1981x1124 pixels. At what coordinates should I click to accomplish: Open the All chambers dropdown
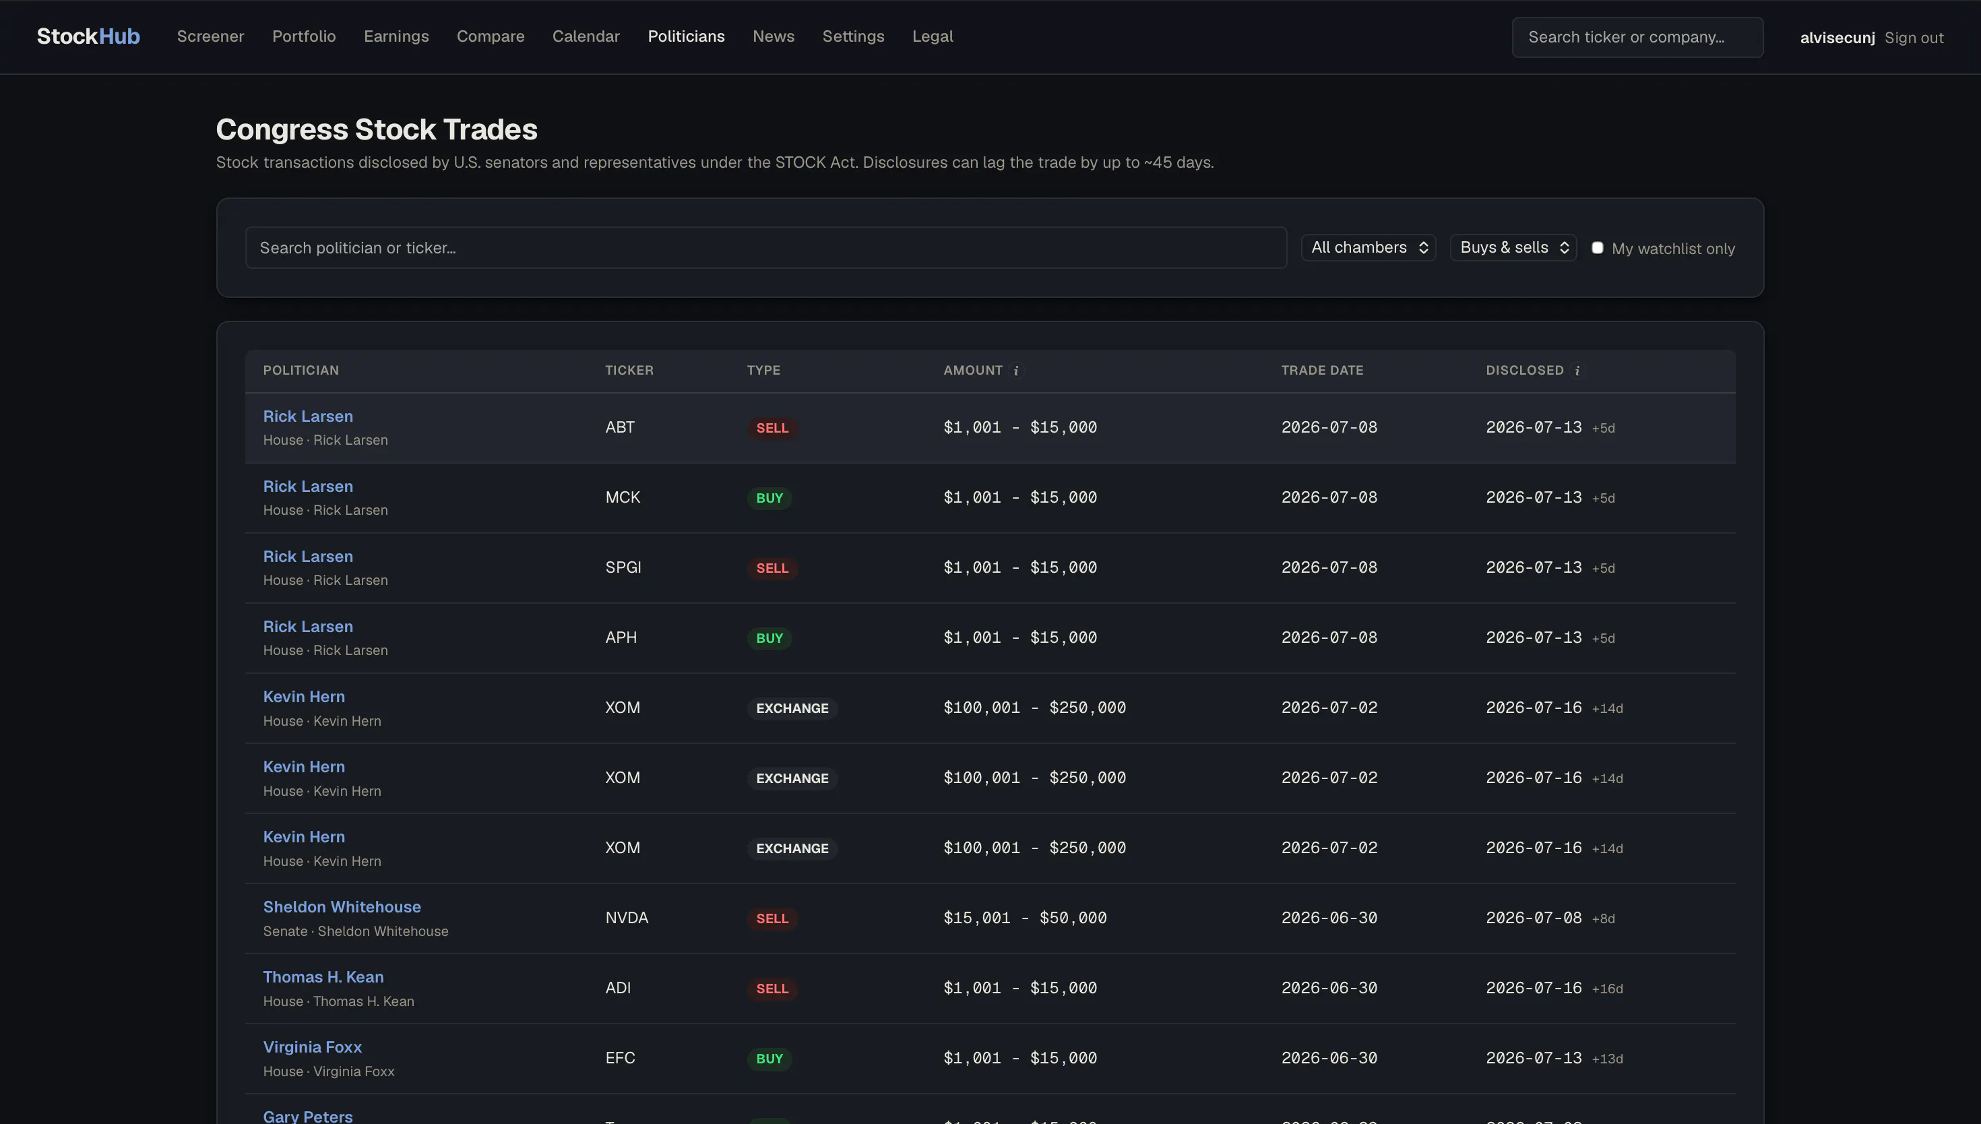click(1369, 248)
